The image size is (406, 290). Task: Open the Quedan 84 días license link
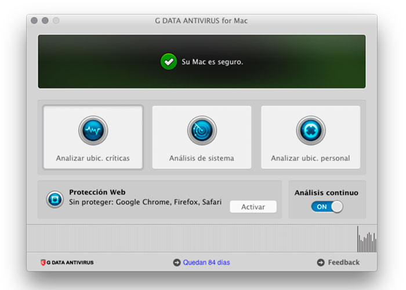click(x=206, y=263)
